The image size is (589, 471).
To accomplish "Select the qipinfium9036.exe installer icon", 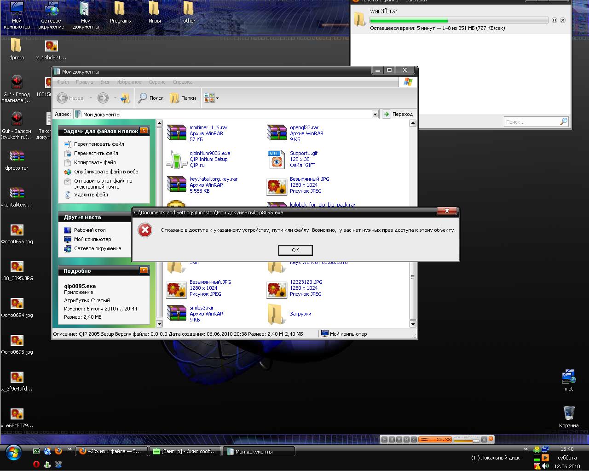I will 176,159.
